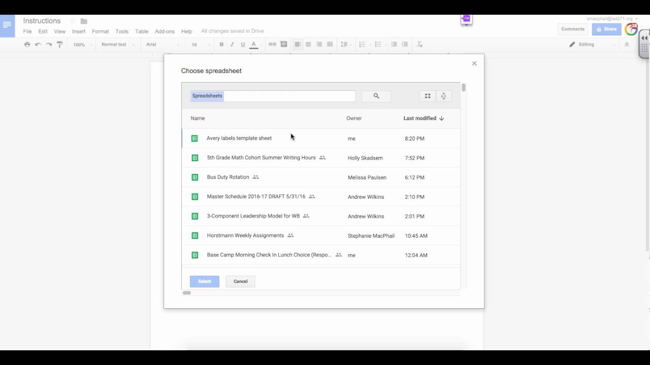Viewport: 650px width, 365px height.
Task: Click the file list vertical scrollbar
Action: pos(464,88)
